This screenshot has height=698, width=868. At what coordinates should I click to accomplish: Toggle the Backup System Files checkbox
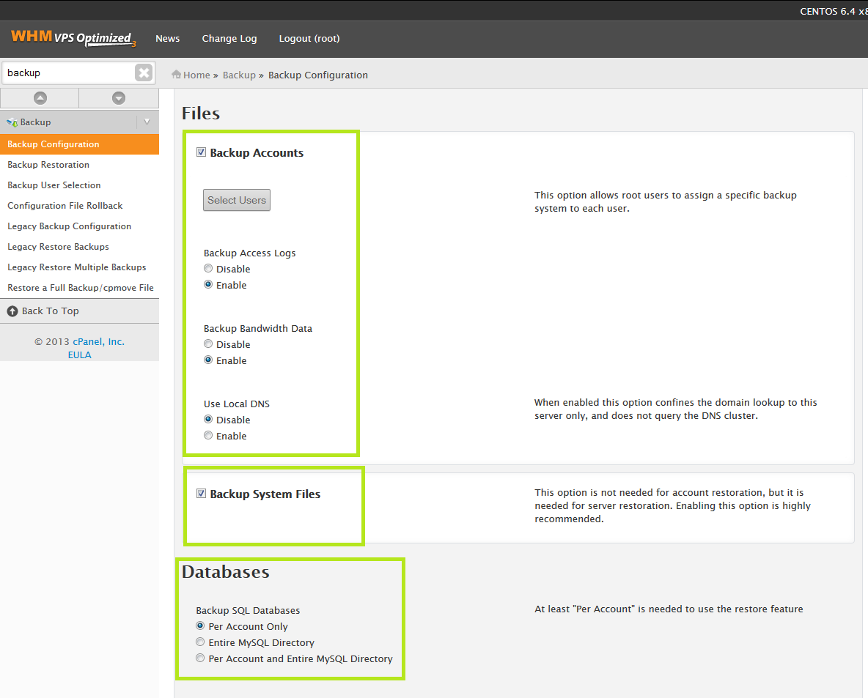pyautogui.click(x=202, y=494)
